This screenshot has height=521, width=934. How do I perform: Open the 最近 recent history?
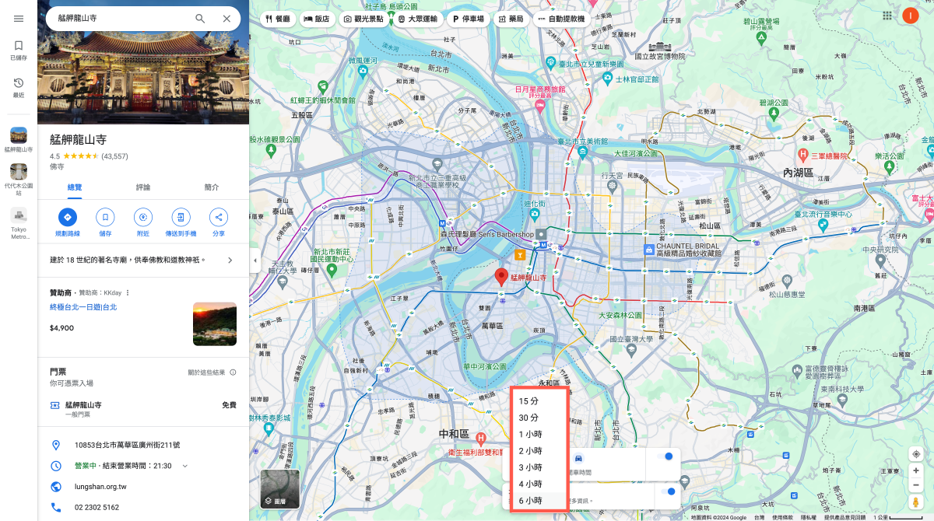(x=19, y=88)
